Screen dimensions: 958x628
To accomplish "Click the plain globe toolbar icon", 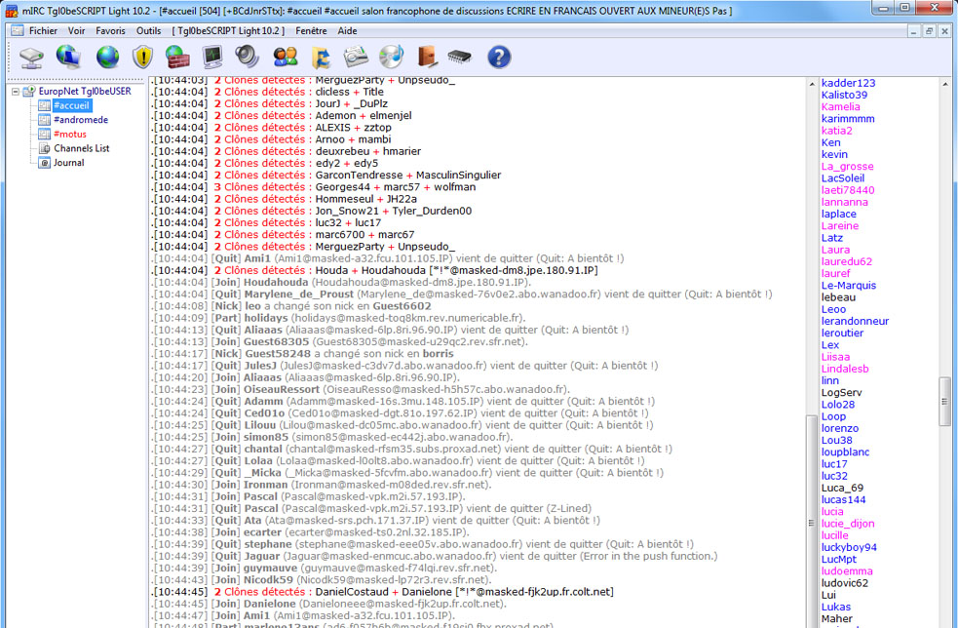I will tap(107, 57).
